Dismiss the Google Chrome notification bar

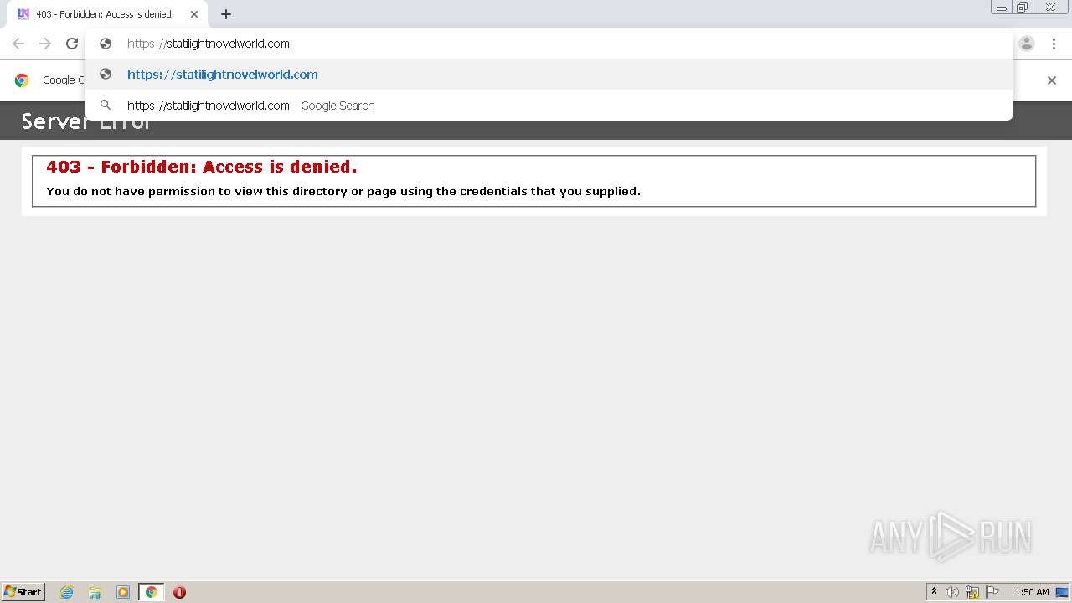pos(1052,80)
